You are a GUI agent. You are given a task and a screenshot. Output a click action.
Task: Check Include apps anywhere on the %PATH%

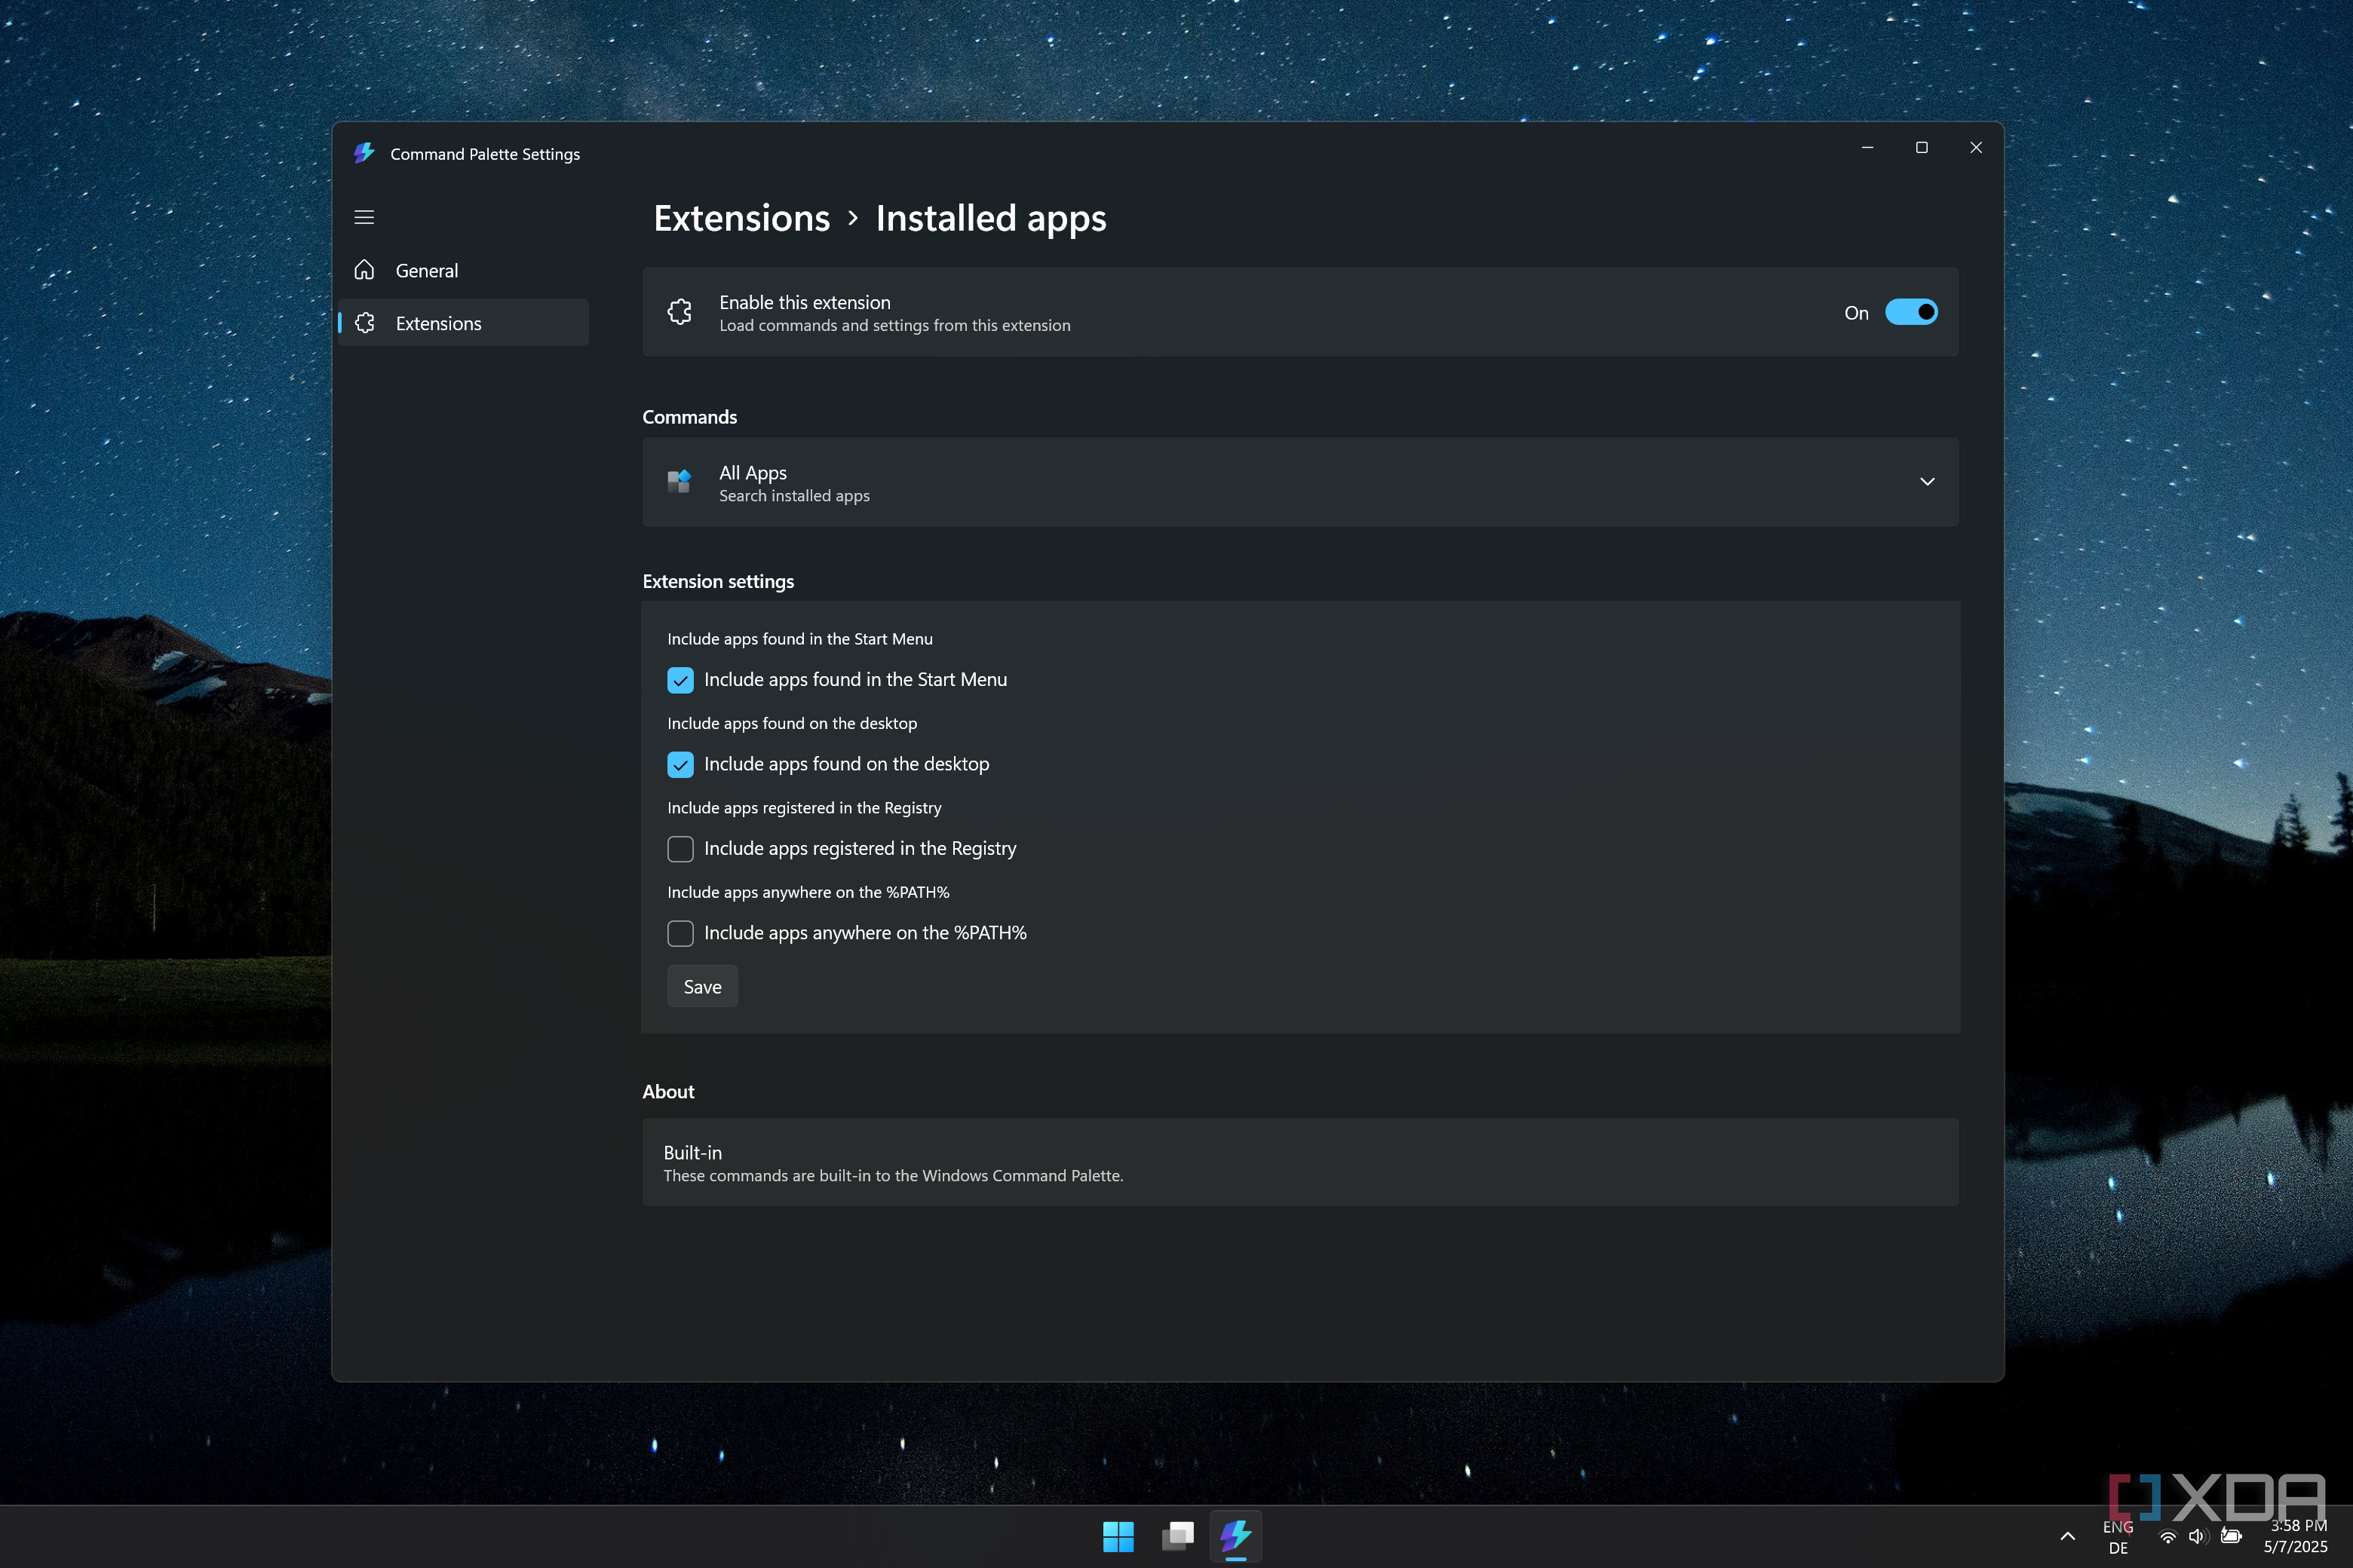point(680,933)
